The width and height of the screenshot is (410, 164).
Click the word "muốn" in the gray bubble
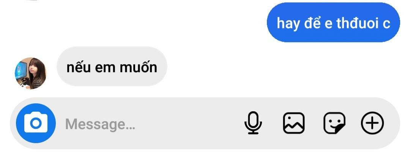[x=139, y=67]
